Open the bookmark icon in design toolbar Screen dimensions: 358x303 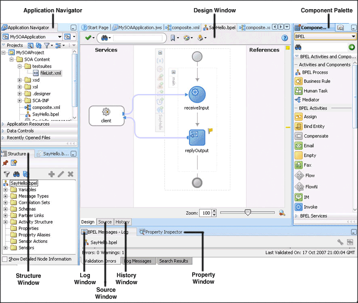(x=173, y=38)
